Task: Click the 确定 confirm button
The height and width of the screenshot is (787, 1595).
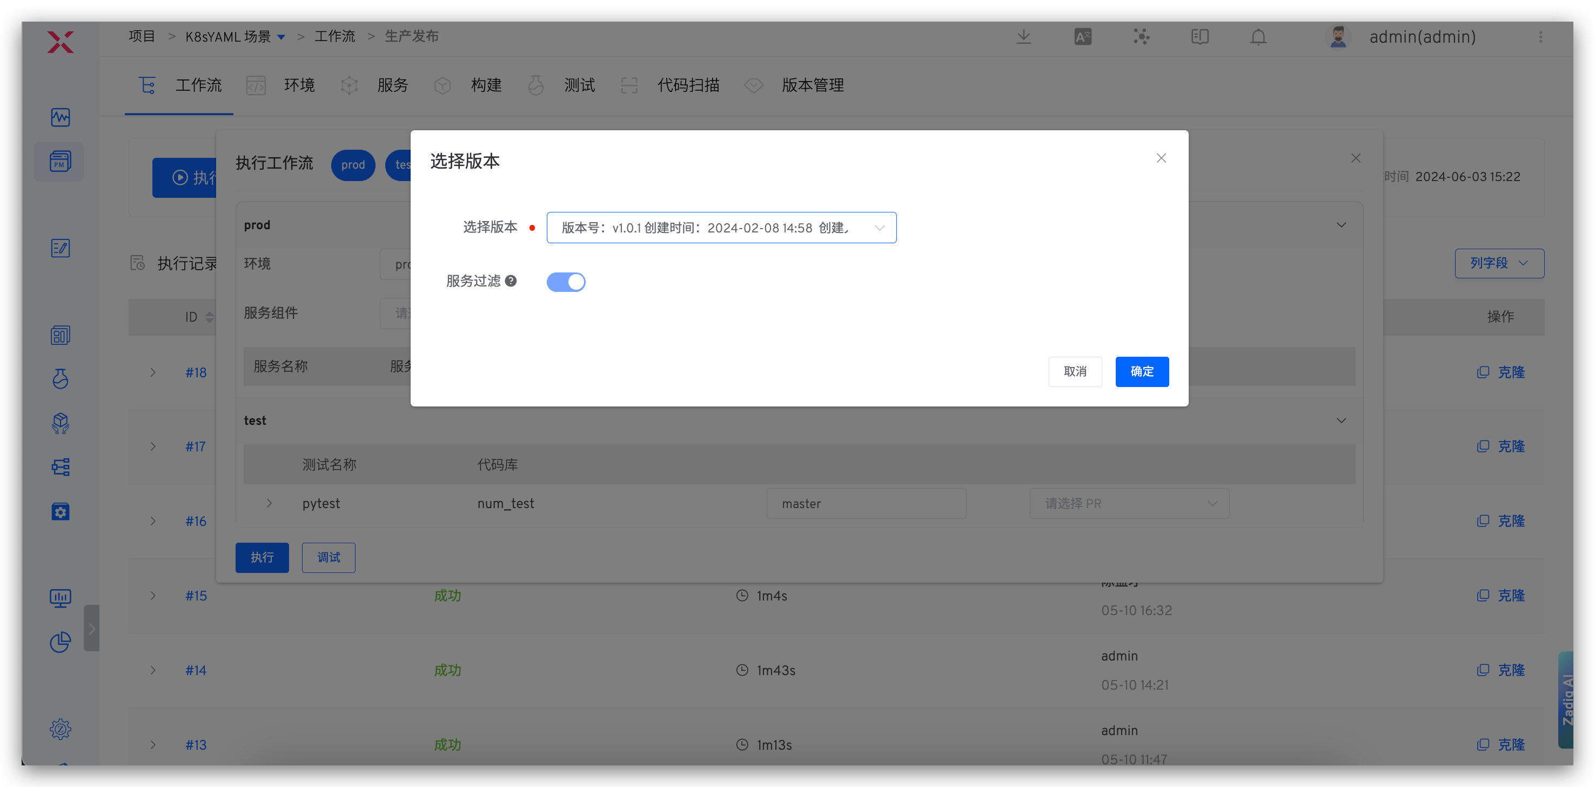Action: 1141,371
